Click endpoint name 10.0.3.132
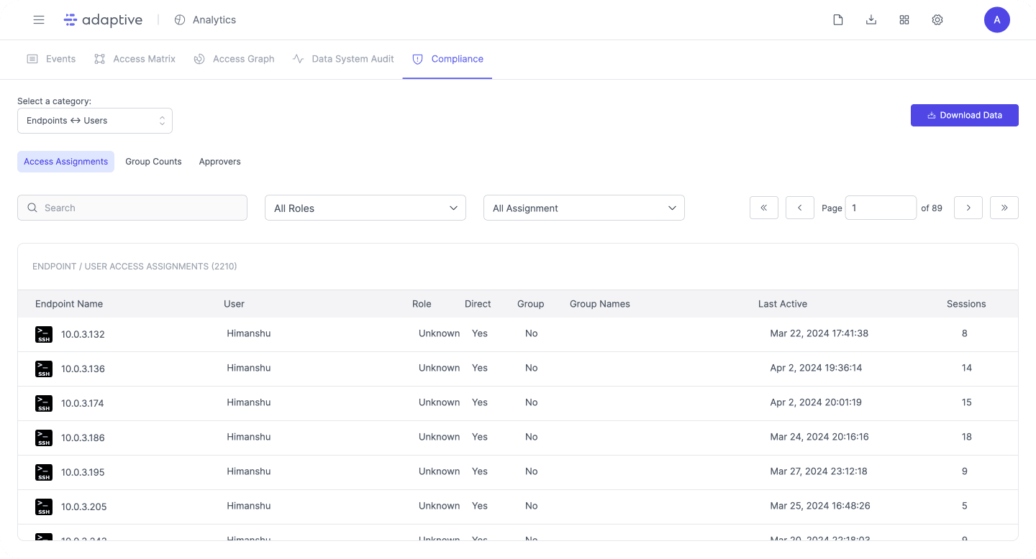This screenshot has width=1036, height=559. (83, 334)
